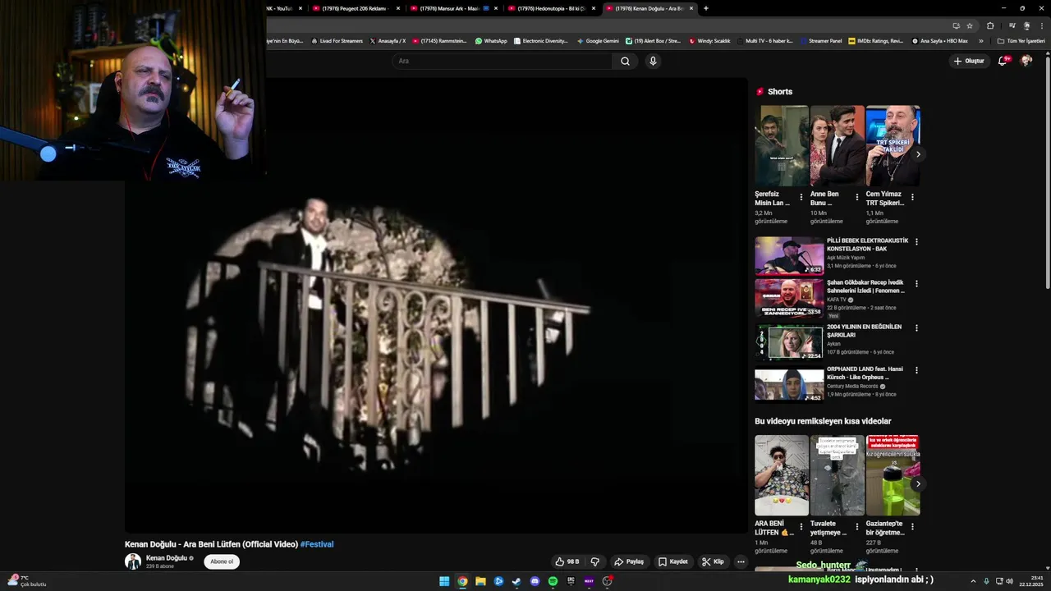Close the Kenan Doğulu tab
Screen dimensions: 1051x591
click(691, 8)
